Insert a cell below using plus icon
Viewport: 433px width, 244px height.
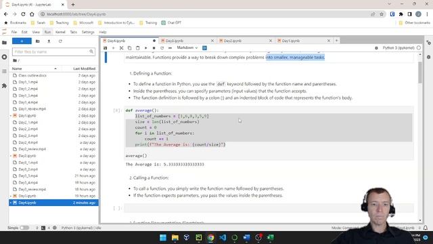113,48
